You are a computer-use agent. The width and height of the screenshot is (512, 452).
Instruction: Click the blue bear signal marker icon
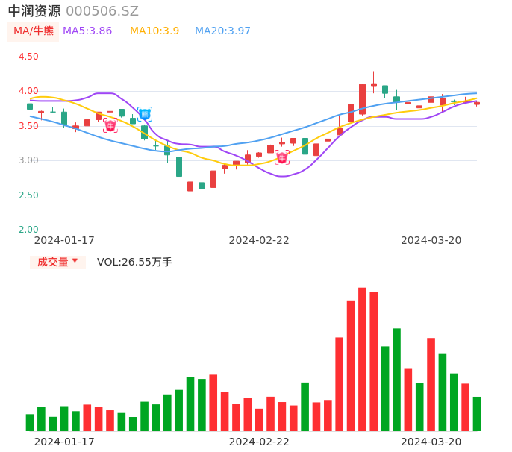[145, 114]
